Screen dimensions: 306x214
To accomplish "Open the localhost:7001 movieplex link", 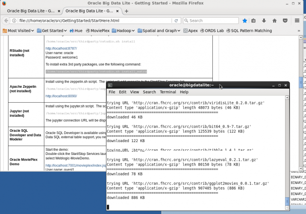I will pyautogui.click(x=76, y=165).
